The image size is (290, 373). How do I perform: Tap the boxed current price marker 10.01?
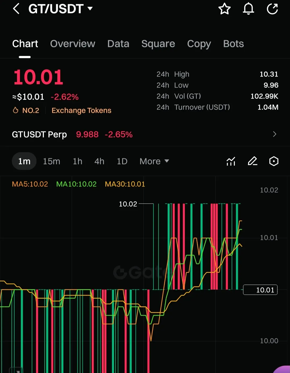tap(260, 290)
